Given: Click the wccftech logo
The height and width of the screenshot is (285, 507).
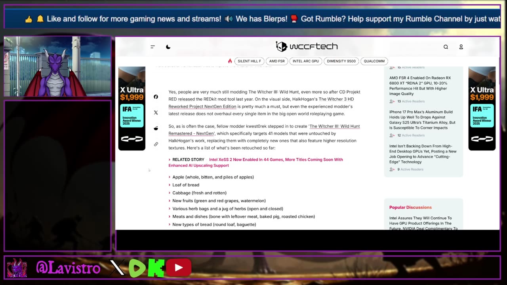Looking at the screenshot, I should [307, 46].
